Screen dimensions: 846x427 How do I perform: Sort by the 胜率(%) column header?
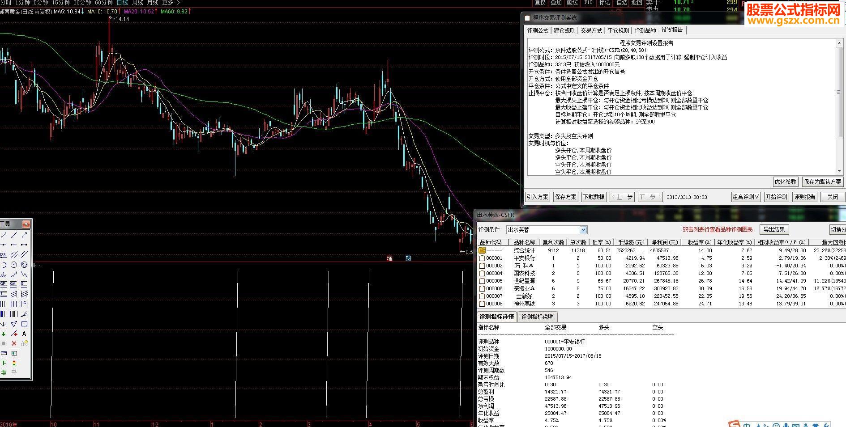coord(602,242)
